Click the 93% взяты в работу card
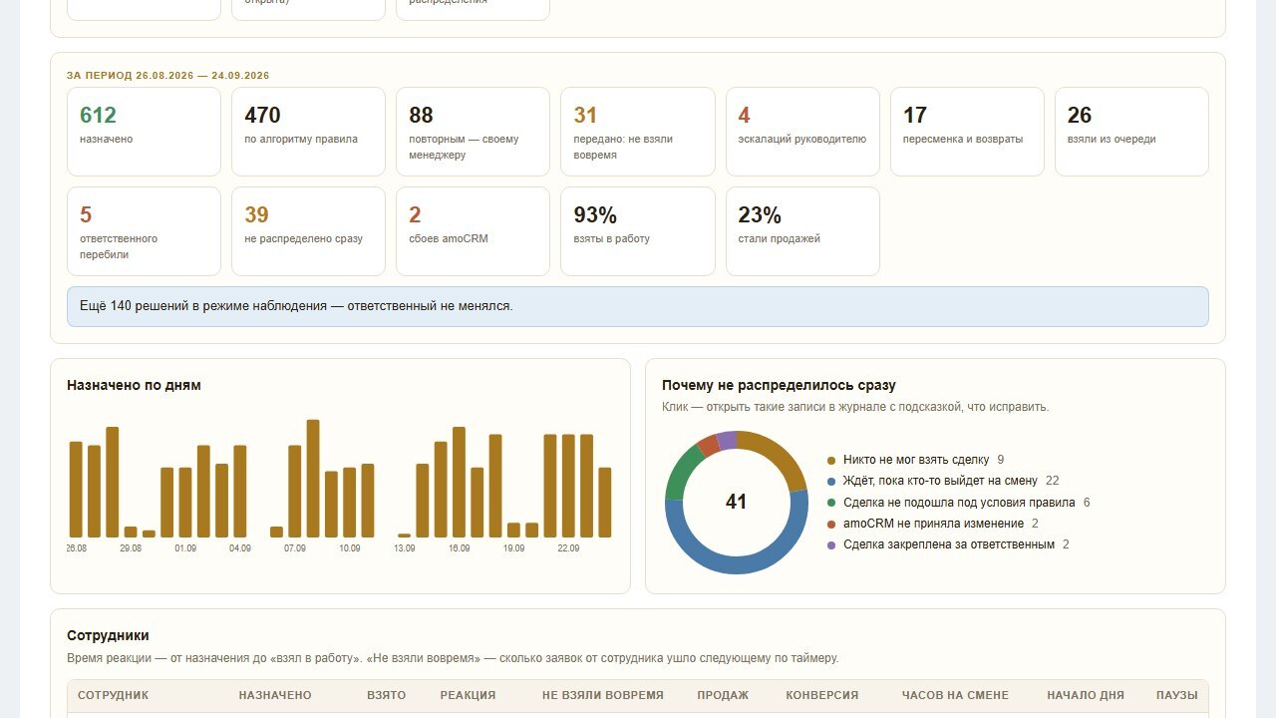Image resolution: width=1276 pixels, height=718 pixels. pyautogui.click(x=638, y=231)
